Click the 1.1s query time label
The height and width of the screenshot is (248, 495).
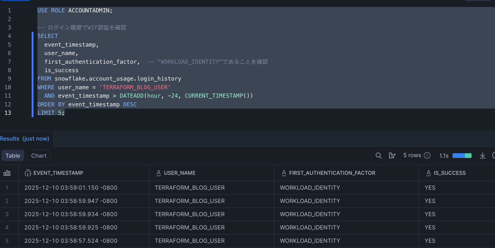tap(444, 156)
